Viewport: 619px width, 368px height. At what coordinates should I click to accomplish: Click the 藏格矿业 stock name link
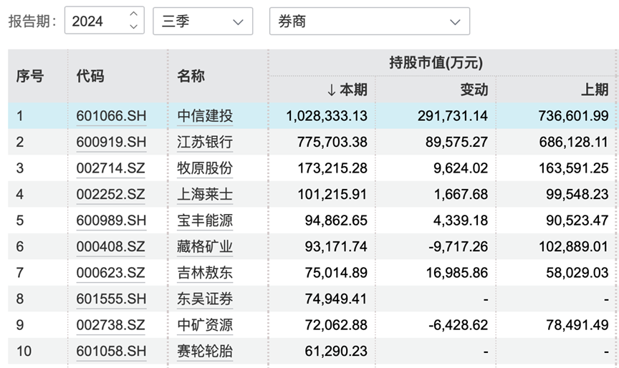pos(205,246)
